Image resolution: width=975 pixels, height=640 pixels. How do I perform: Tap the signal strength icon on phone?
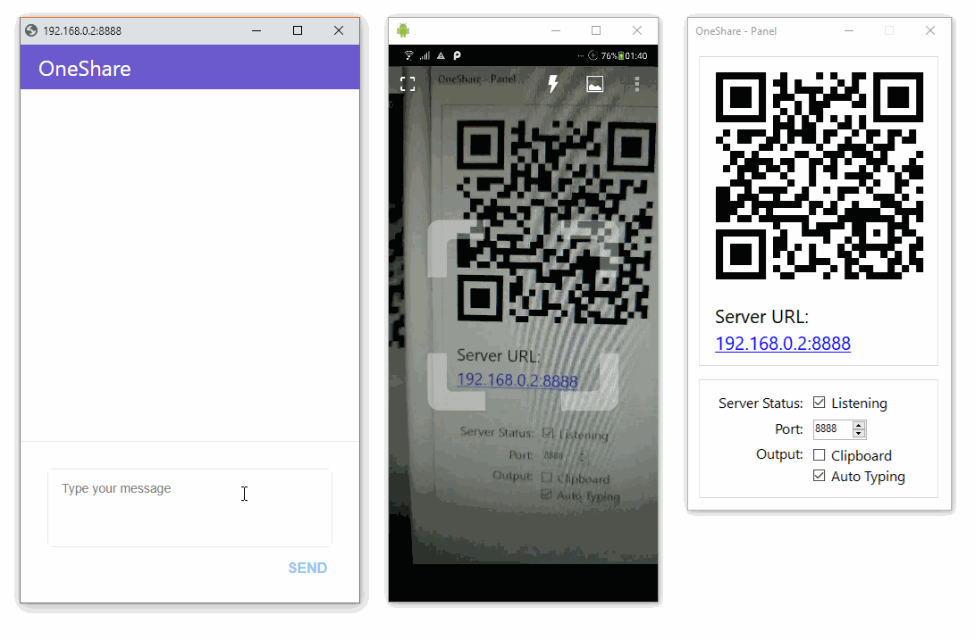point(424,55)
